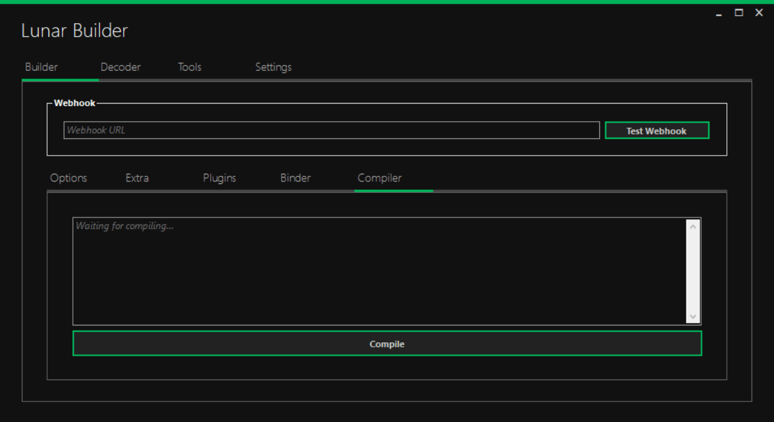Image resolution: width=774 pixels, height=422 pixels.
Task: Select the Options sub-tab
Action: pyautogui.click(x=68, y=178)
